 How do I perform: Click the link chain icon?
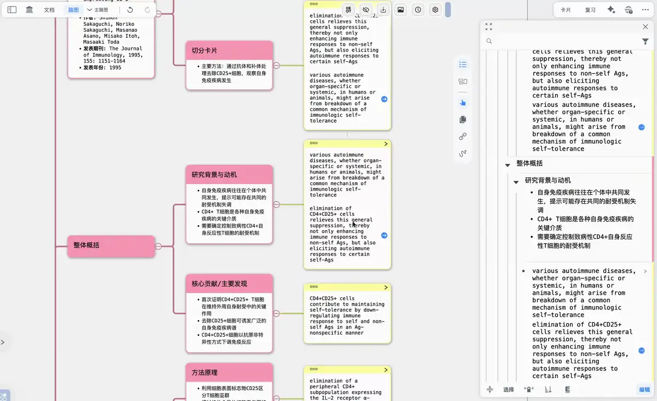tap(463, 136)
